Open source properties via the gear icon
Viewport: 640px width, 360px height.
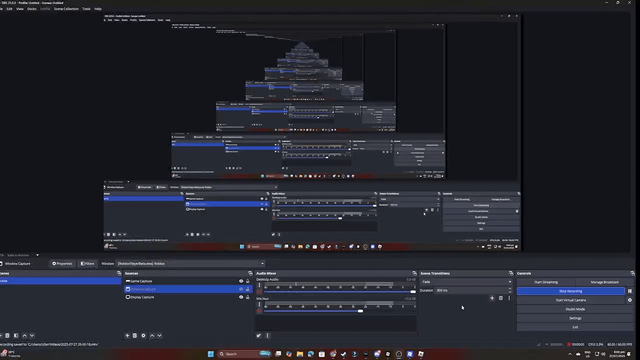tap(143, 336)
